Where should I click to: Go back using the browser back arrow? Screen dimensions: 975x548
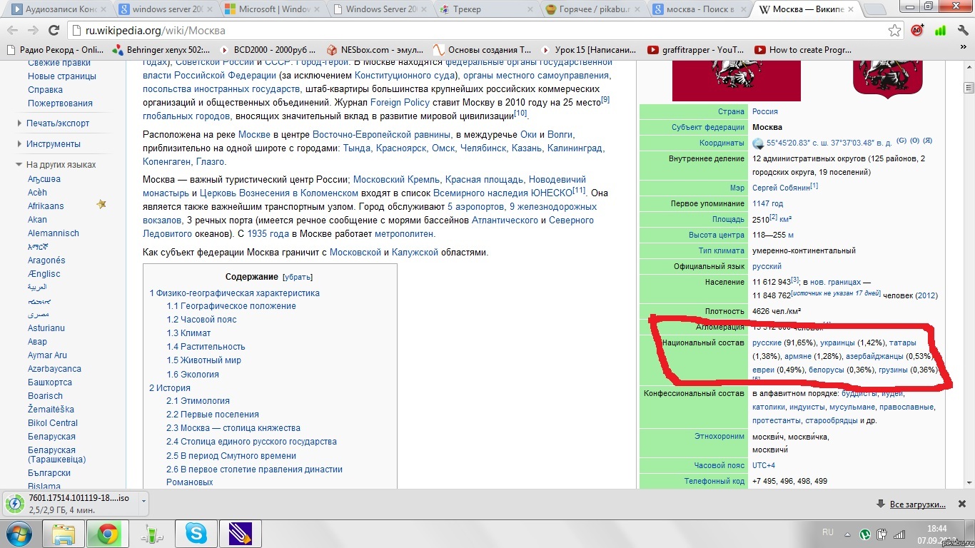tap(13, 31)
